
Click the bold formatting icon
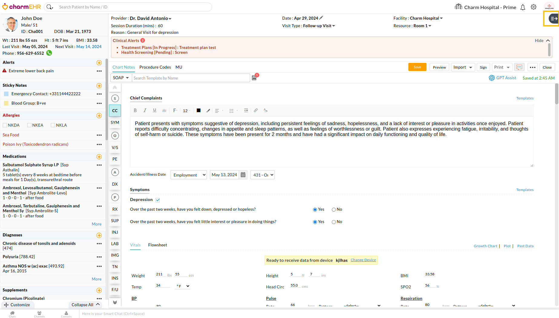(135, 110)
